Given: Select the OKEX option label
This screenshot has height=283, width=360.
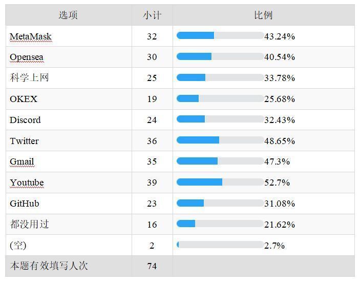Looking at the screenshot, I should 24,99.
